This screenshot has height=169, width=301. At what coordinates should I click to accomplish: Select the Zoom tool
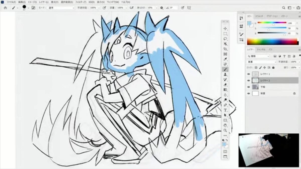pos(225,130)
